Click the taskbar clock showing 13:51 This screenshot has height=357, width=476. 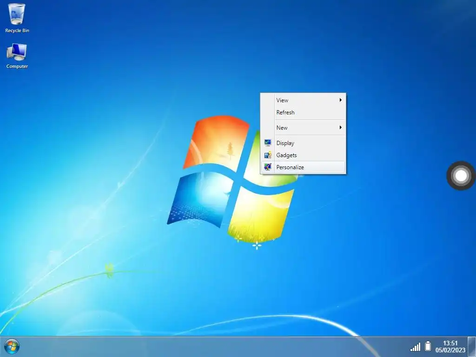[450, 343]
